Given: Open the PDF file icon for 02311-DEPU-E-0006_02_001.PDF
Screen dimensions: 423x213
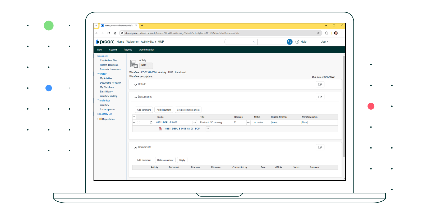Looking at the screenshot, I should point(160,129).
